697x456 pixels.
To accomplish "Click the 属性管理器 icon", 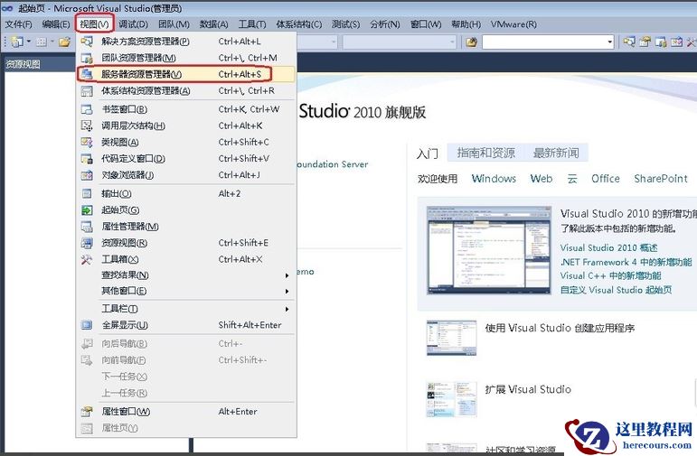I will click(87, 227).
